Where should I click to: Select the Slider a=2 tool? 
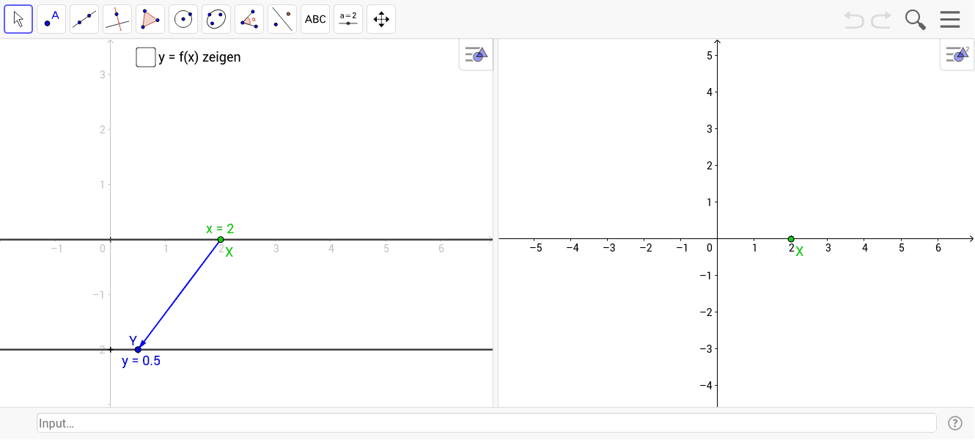pyautogui.click(x=348, y=19)
